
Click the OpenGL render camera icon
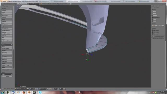64,89
